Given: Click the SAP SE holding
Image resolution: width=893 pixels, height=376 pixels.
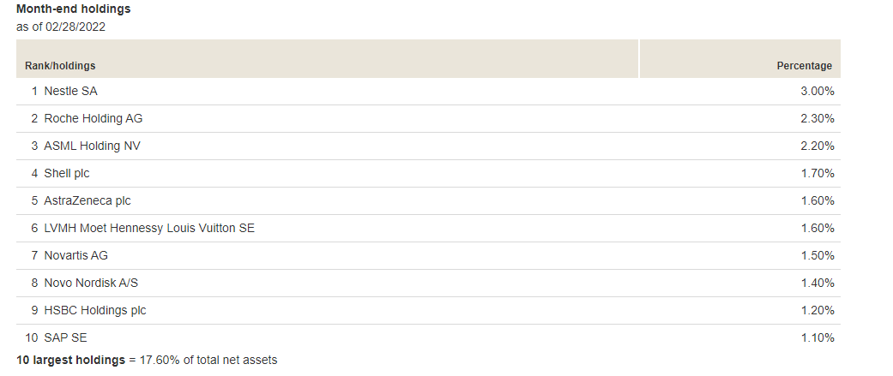Looking at the screenshot, I should [63, 338].
